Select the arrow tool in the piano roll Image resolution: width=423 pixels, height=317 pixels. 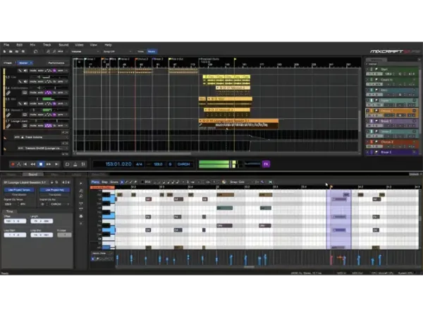(122, 182)
